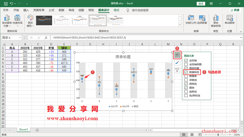Click the 2022年 legend entry in chart
The width and height of the screenshot is (244, 137).
(113, 107)
